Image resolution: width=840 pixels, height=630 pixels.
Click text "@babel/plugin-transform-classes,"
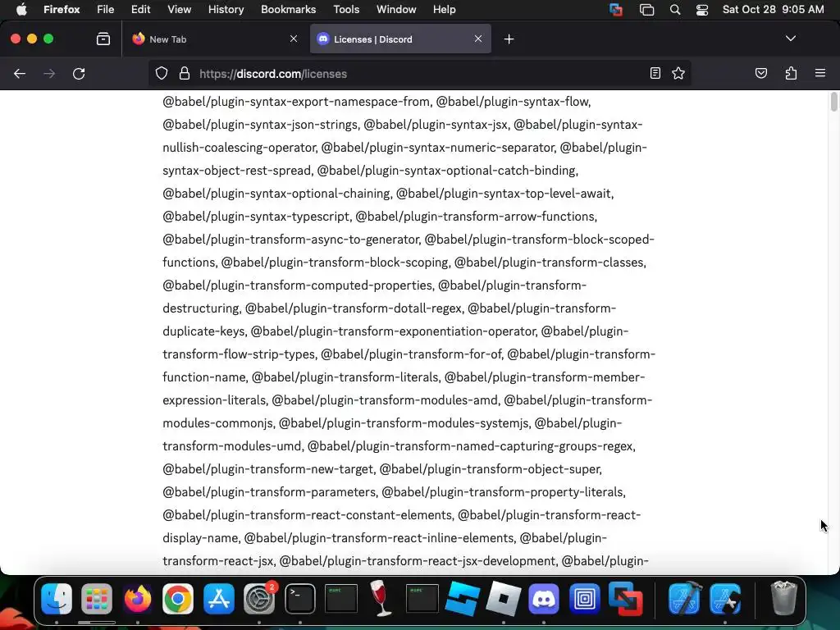pyautogui.click(x=550, y=262)
